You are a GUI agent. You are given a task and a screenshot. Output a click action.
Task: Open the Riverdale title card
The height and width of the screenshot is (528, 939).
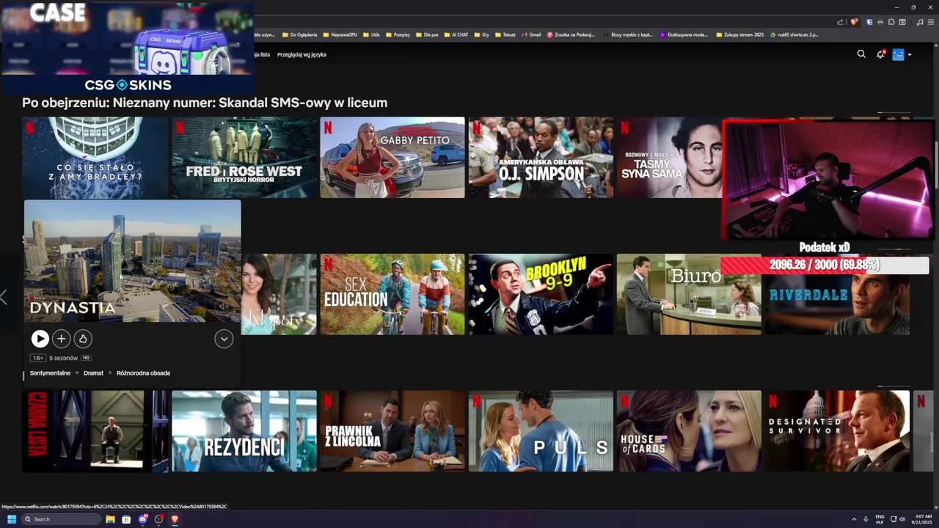[x=837, y=304]
